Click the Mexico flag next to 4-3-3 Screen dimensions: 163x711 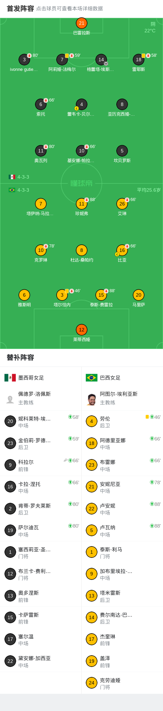pyautogui.click(x=12, y=177)
